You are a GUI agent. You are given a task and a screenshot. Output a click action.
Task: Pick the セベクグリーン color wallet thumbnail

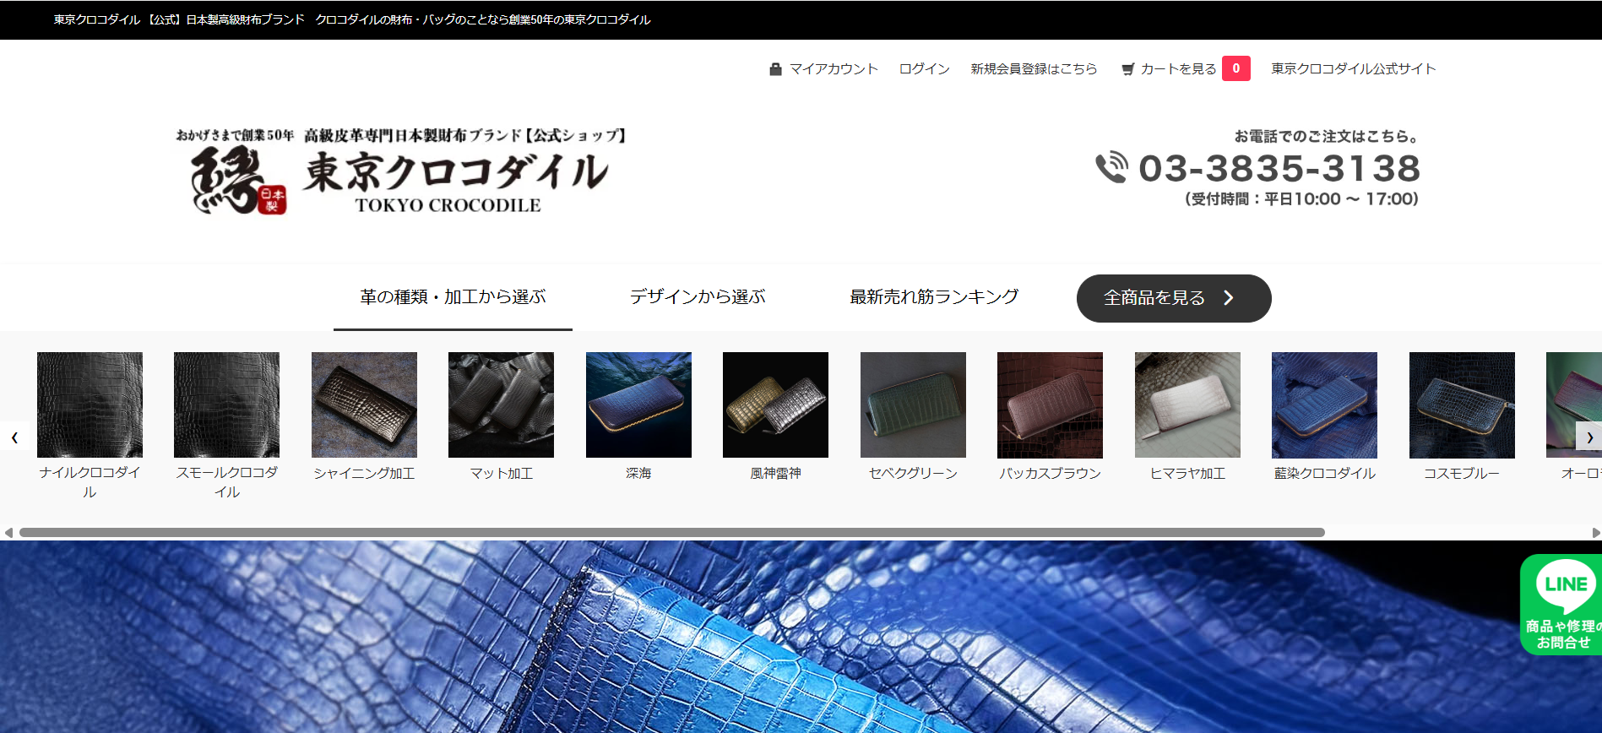(x=913, y=405)
